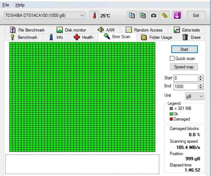Click the Speed map button

[184, 67]
